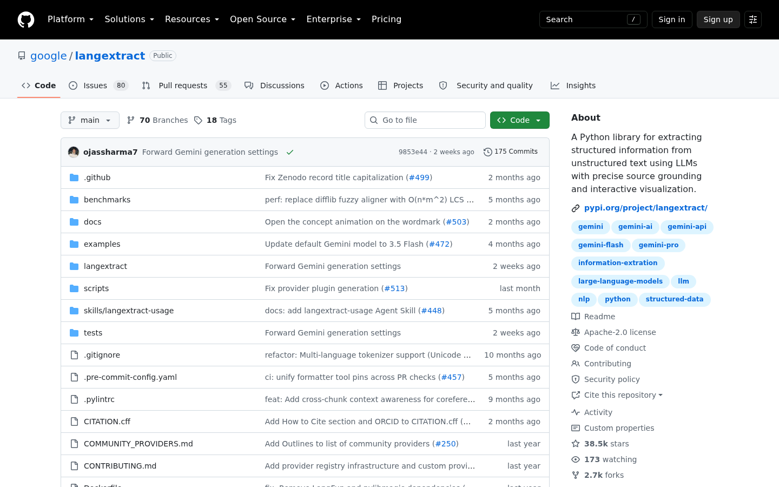Click the gemini-flash topic tag
This screenshot has width=779, height=487.
coord(600,245)
